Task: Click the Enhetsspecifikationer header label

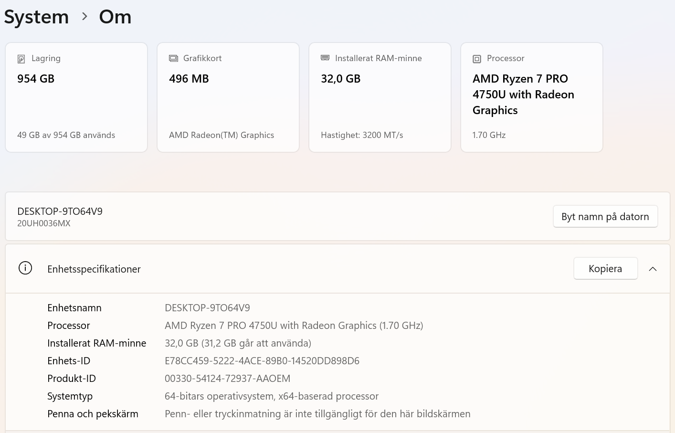Action: [x=94, y=269]
